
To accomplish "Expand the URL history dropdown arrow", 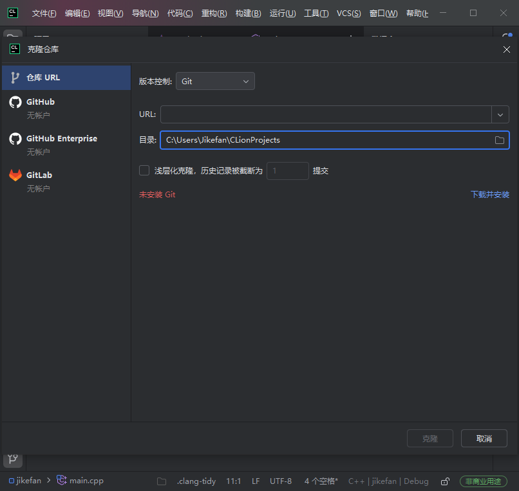I will [x=500, y=114].
